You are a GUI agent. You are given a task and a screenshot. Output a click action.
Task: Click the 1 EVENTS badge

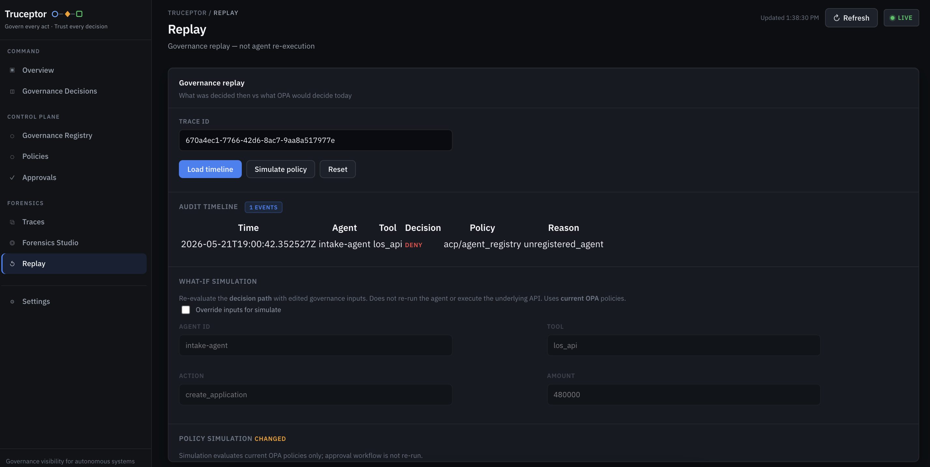[264, 207]
